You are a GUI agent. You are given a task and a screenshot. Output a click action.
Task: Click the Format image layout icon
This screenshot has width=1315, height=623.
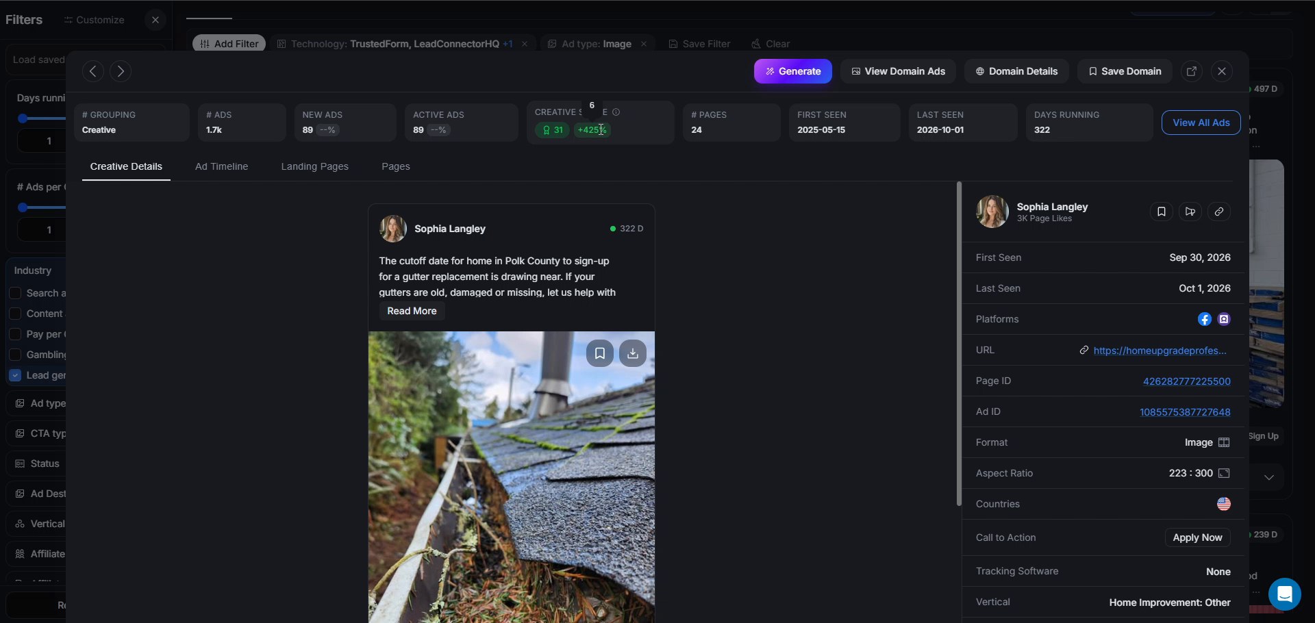(1224, 442)
